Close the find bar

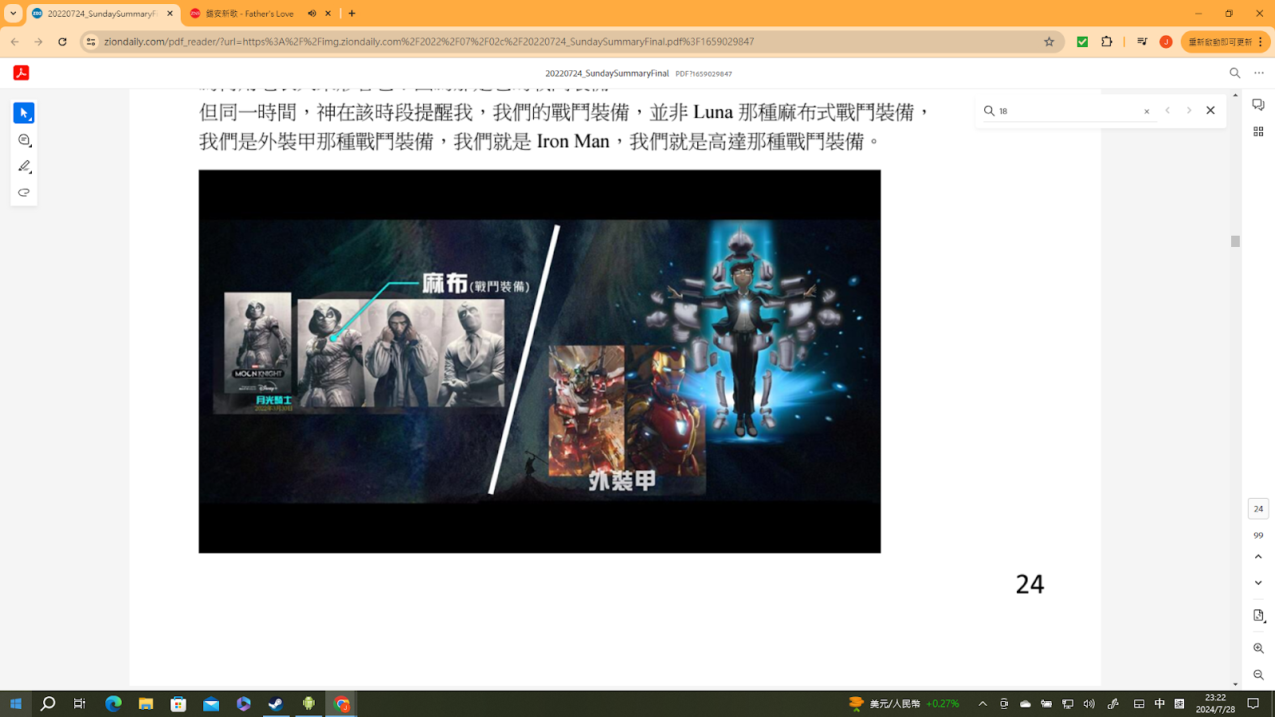(1210, 111)
